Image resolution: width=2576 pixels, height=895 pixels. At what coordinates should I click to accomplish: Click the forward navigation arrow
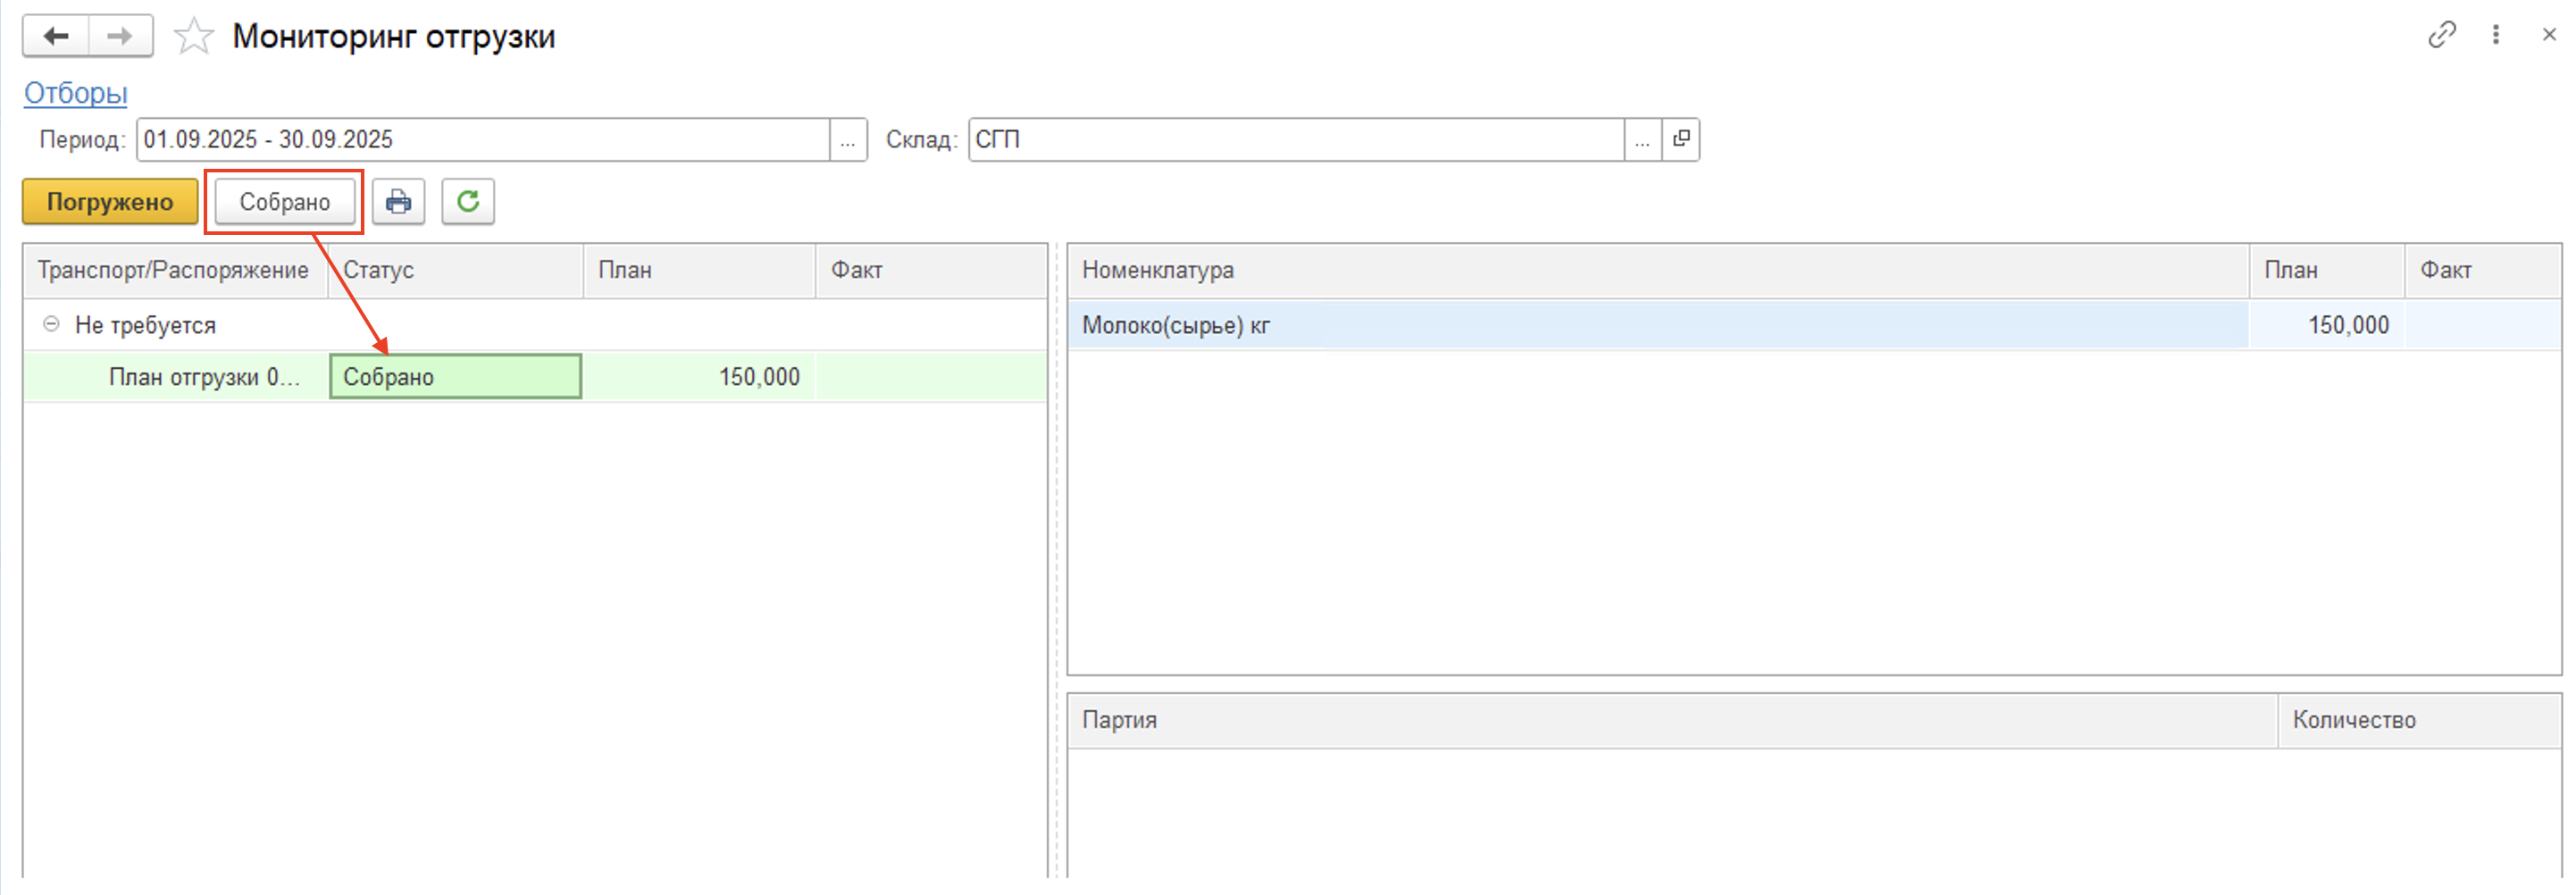tap(120, 37)
